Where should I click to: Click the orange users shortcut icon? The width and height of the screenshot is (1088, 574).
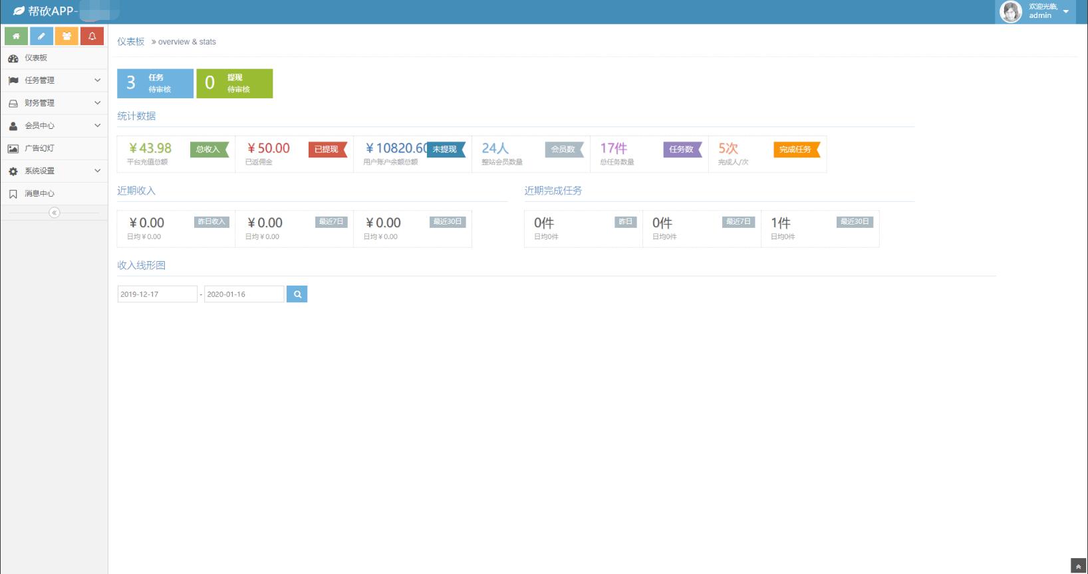67,37
